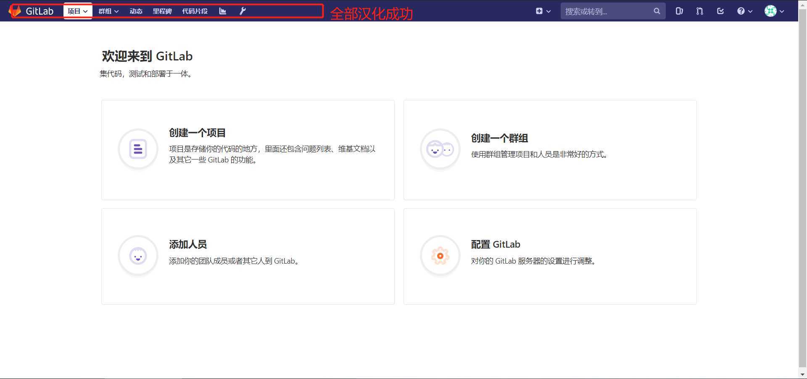Expand the help dropdown chevron
The image size is (807, 379).
[x=750, y=12]
